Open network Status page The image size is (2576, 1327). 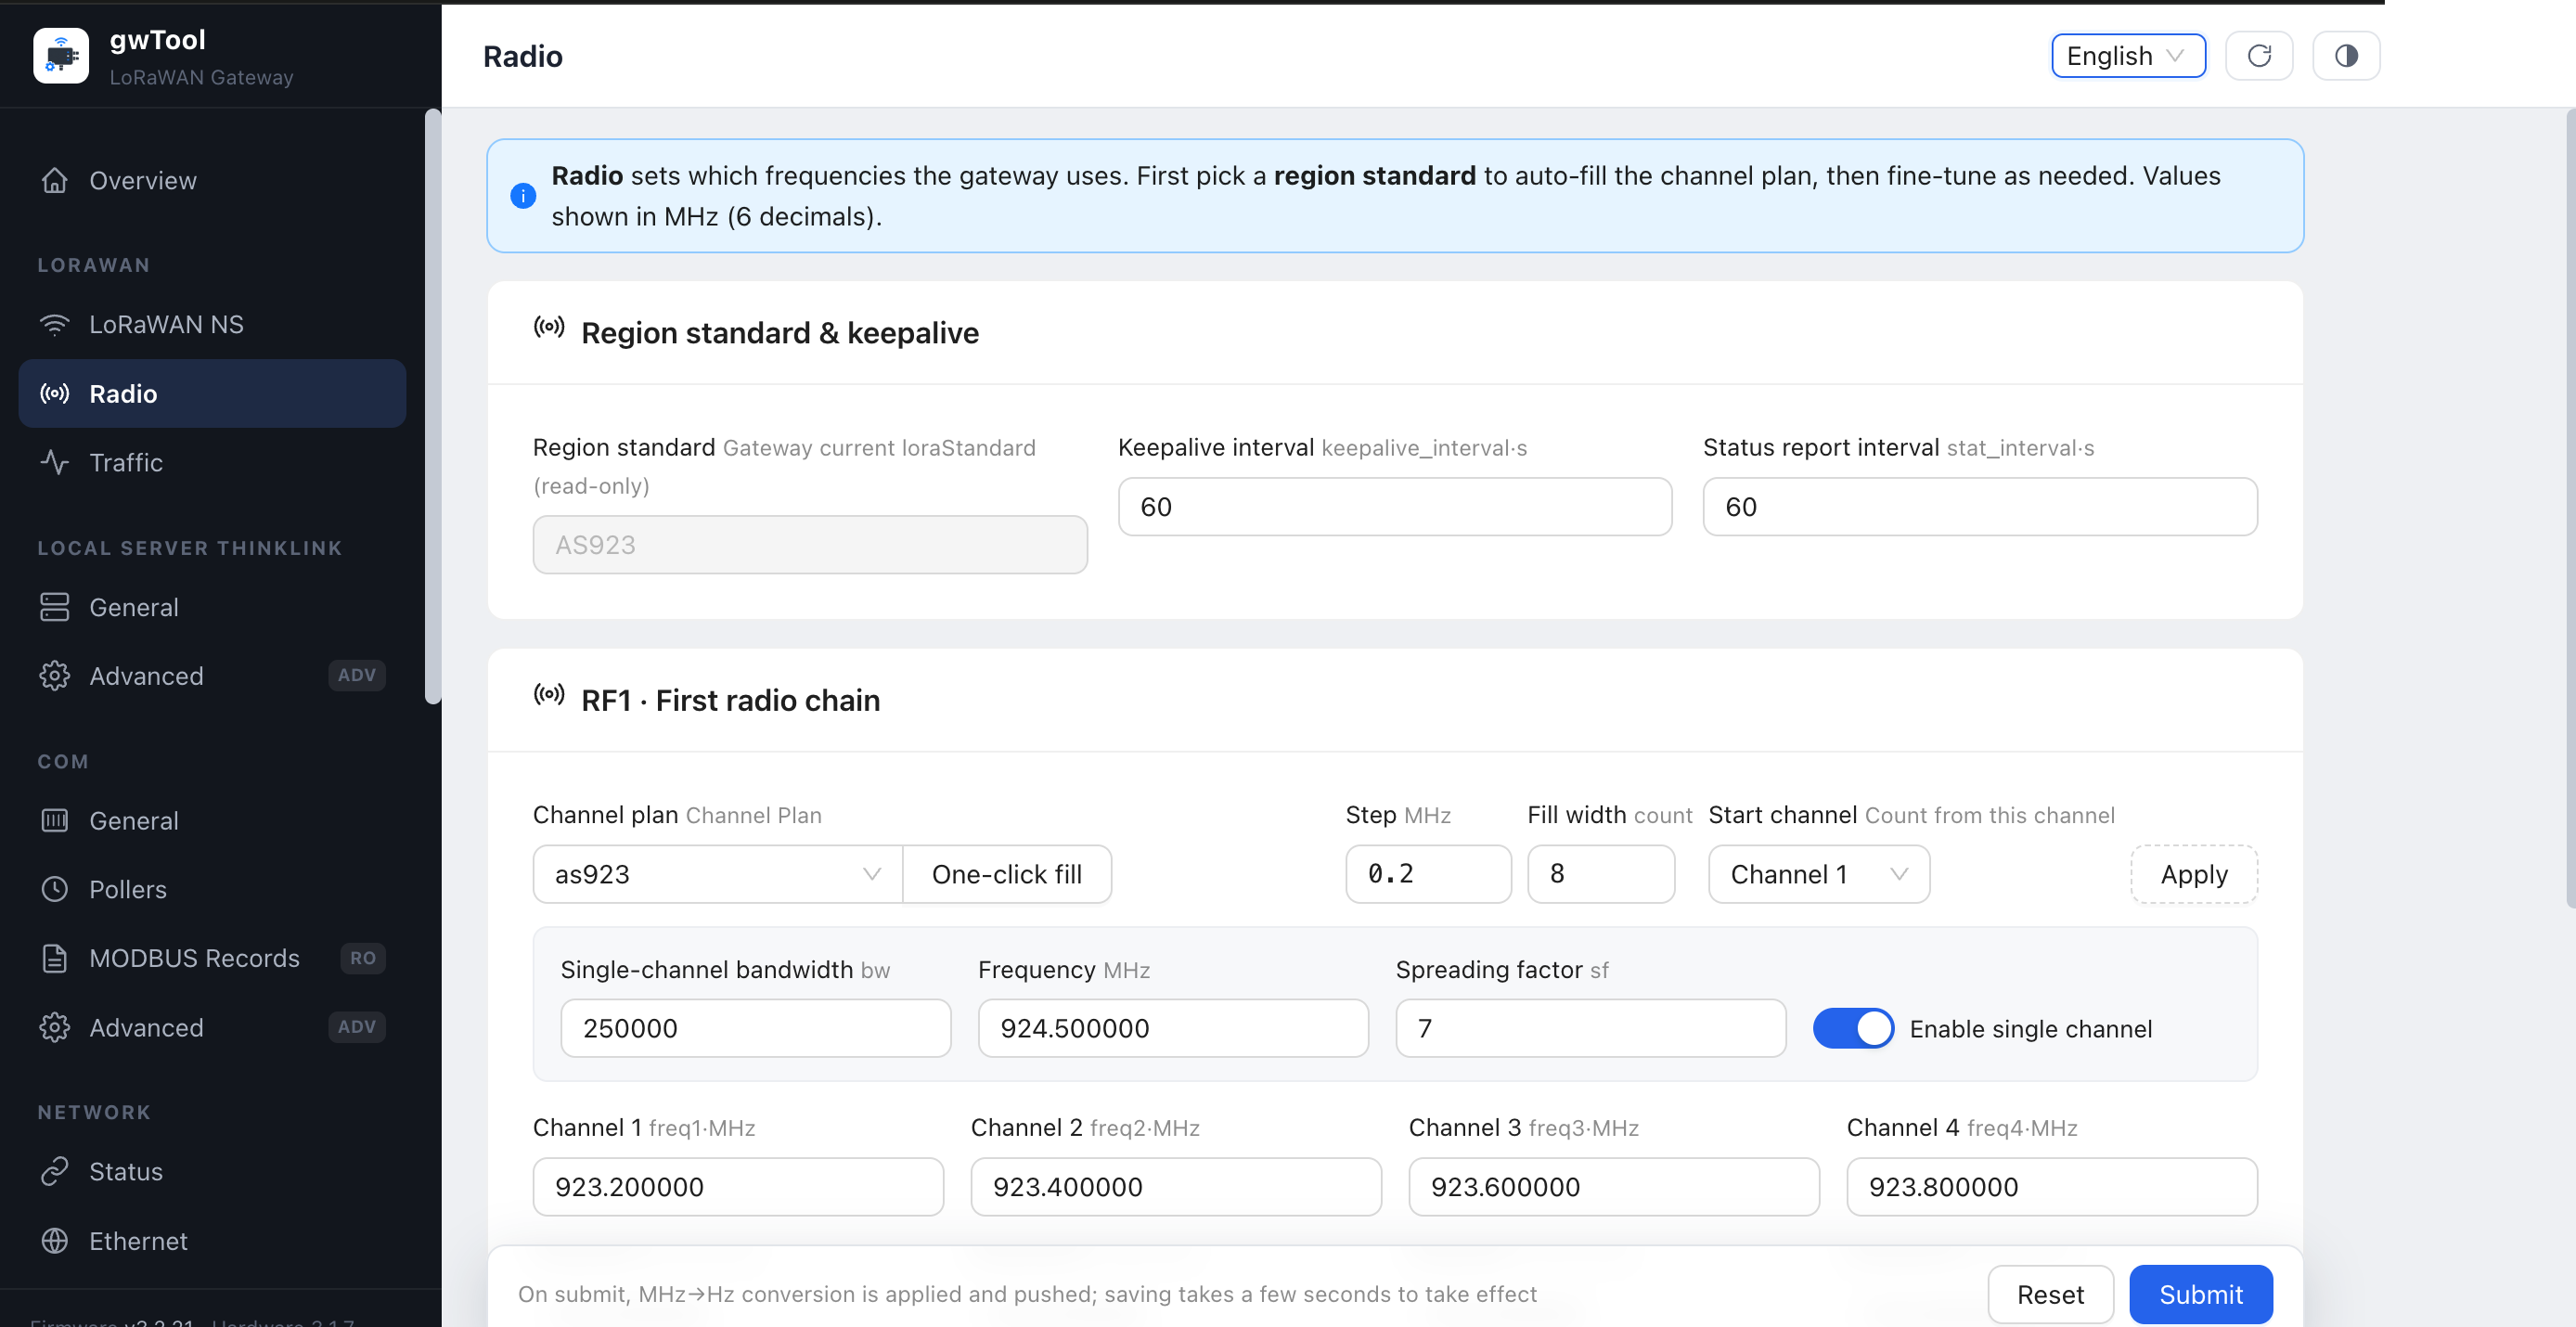click(212, 1171)
